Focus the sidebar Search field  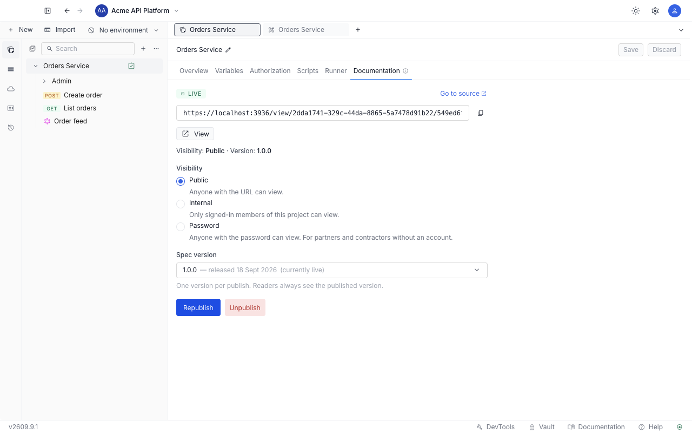(88, 49)
